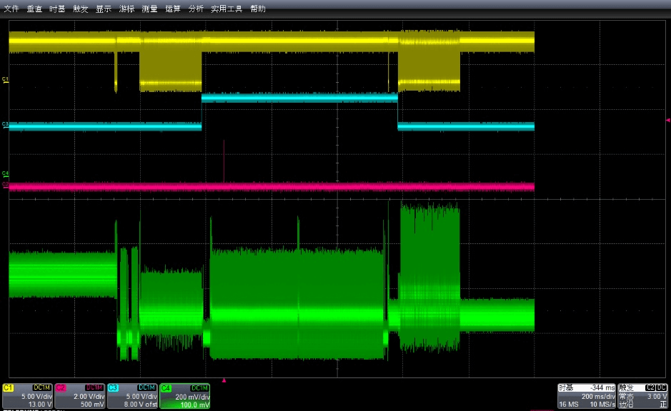Image resolution: width=671 pixels, height=411 pixels.
Task: Click the magenta trigger position marker below grid
Action: [224, 381]
